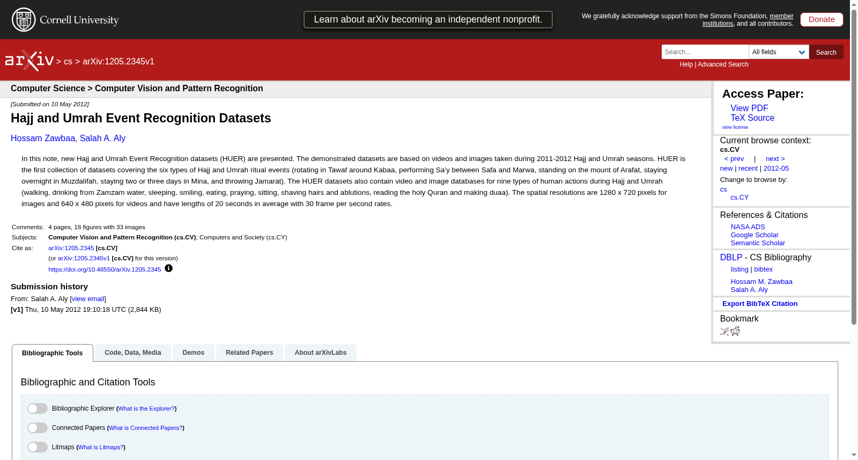Open the arXiv logo home link
Viewport: 858px width, 460px height.
tap(29, 61)
